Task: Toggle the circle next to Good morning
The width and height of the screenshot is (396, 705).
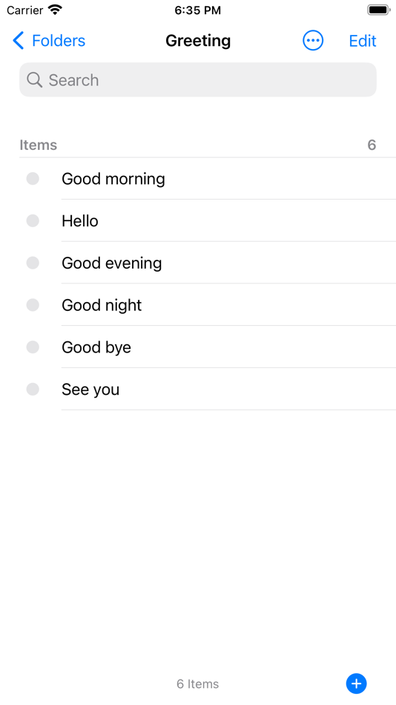Action: pos(33,179)
